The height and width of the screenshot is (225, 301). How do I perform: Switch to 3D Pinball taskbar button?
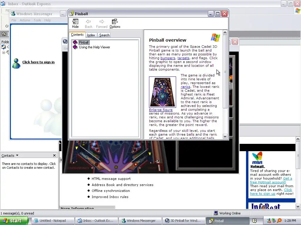tap(183, 221)
